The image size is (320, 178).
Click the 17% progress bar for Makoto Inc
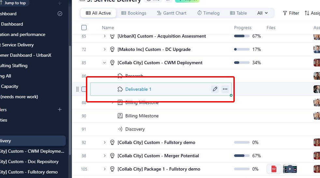242,49
